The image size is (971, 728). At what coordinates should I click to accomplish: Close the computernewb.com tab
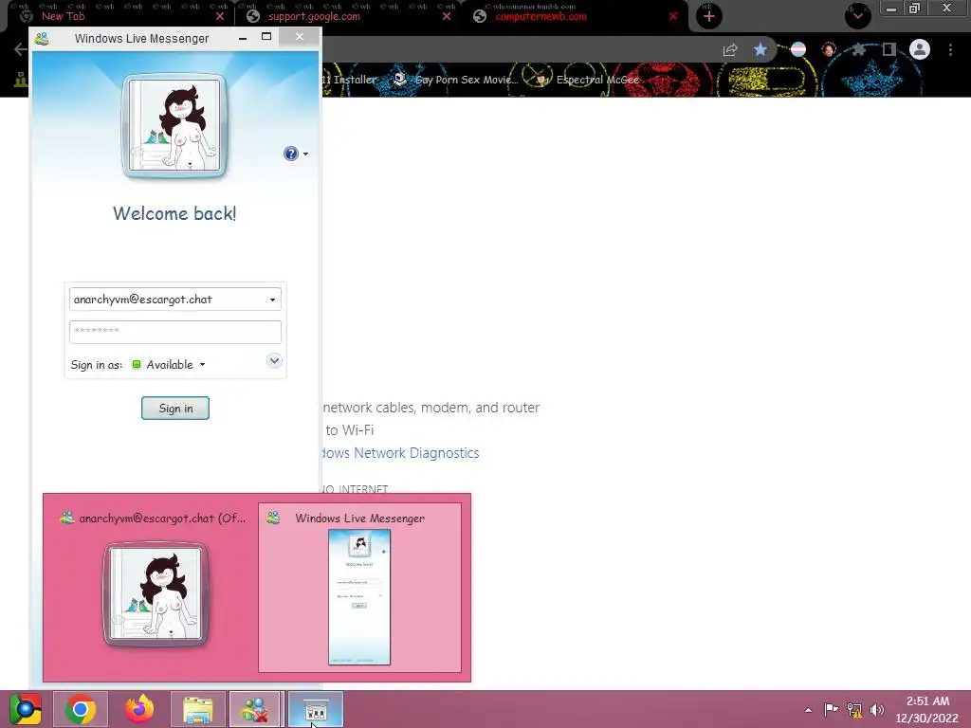click(x=673, y=17)
